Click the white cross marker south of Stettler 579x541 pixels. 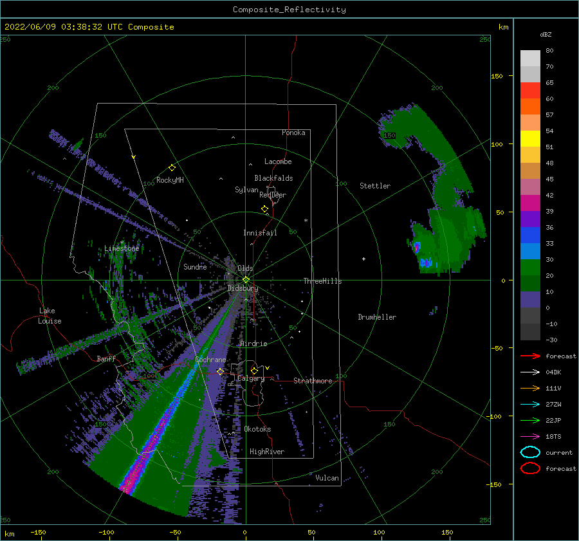point(363,259)
